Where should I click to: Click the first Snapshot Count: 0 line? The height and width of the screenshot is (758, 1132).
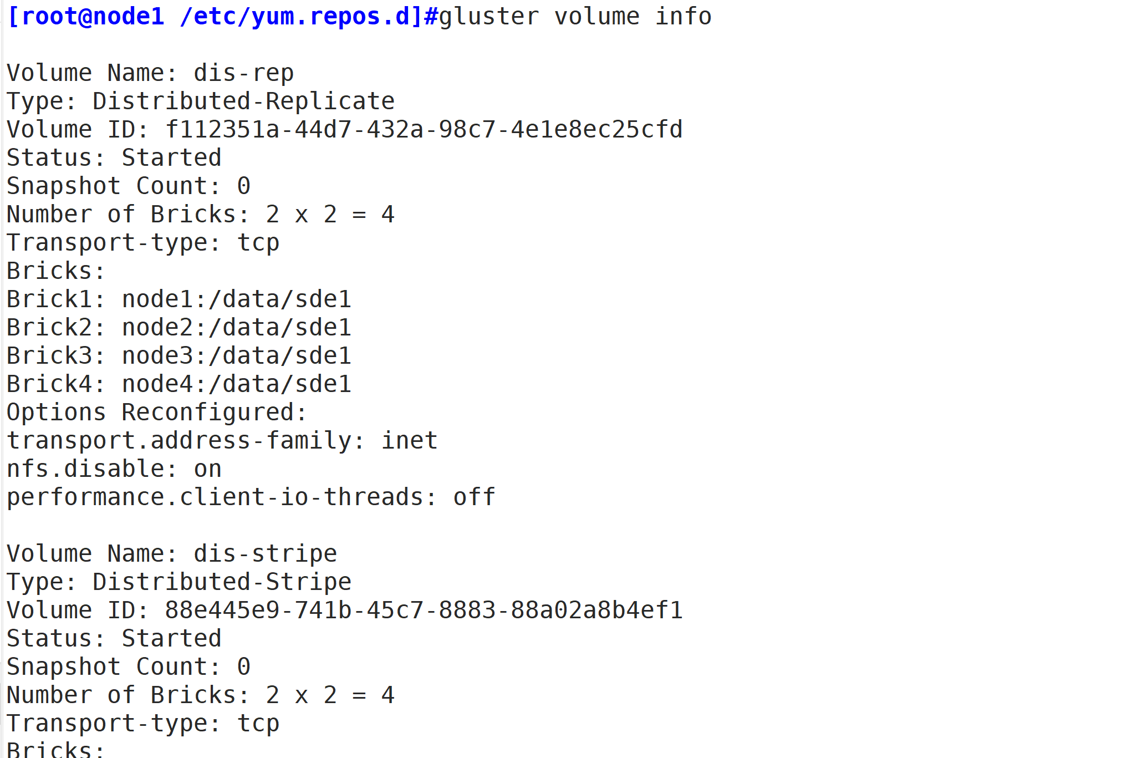(129, 186)
